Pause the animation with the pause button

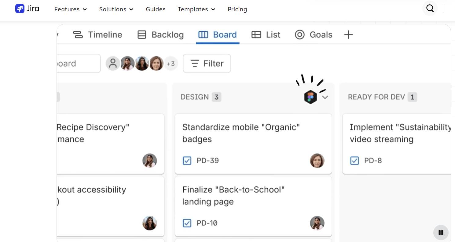[441, 233]
